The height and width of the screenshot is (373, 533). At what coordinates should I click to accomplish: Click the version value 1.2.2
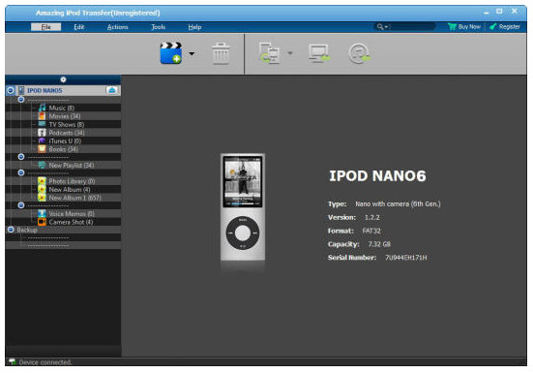click(x=371, y=217)
